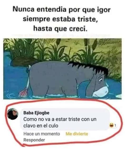The image size is (125, 152).
Task: Click the "Nunca entendia por que igor" caption line
Action: [62, 10]
